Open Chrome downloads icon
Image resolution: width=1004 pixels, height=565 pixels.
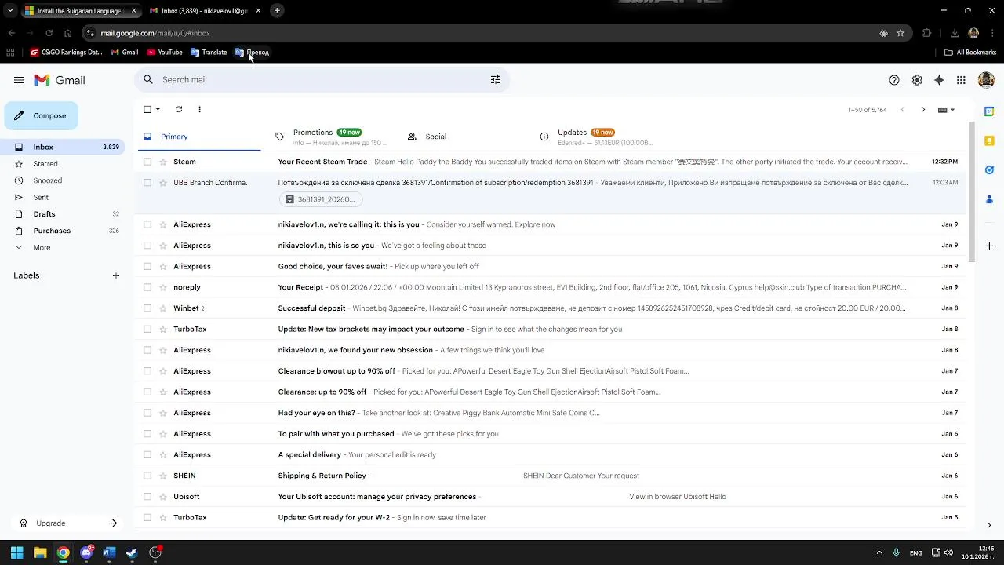[x=955, y=33]
